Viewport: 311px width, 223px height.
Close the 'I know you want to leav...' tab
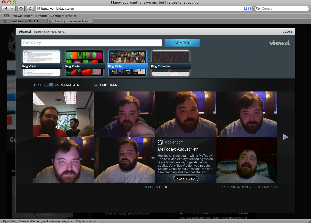50,21
